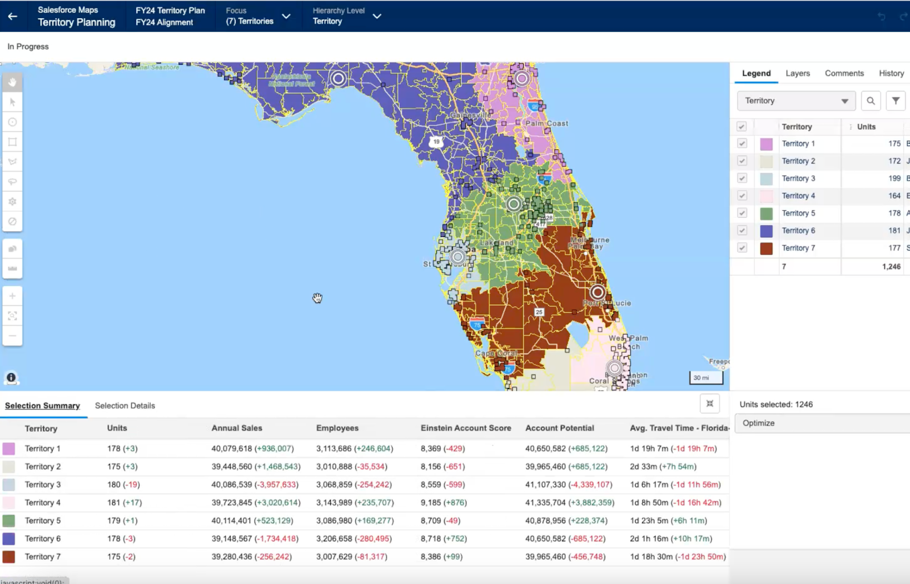Screen dimensions: 910x584
Task: Click the Territory 7 color swatch in legend
Action: 766,248
